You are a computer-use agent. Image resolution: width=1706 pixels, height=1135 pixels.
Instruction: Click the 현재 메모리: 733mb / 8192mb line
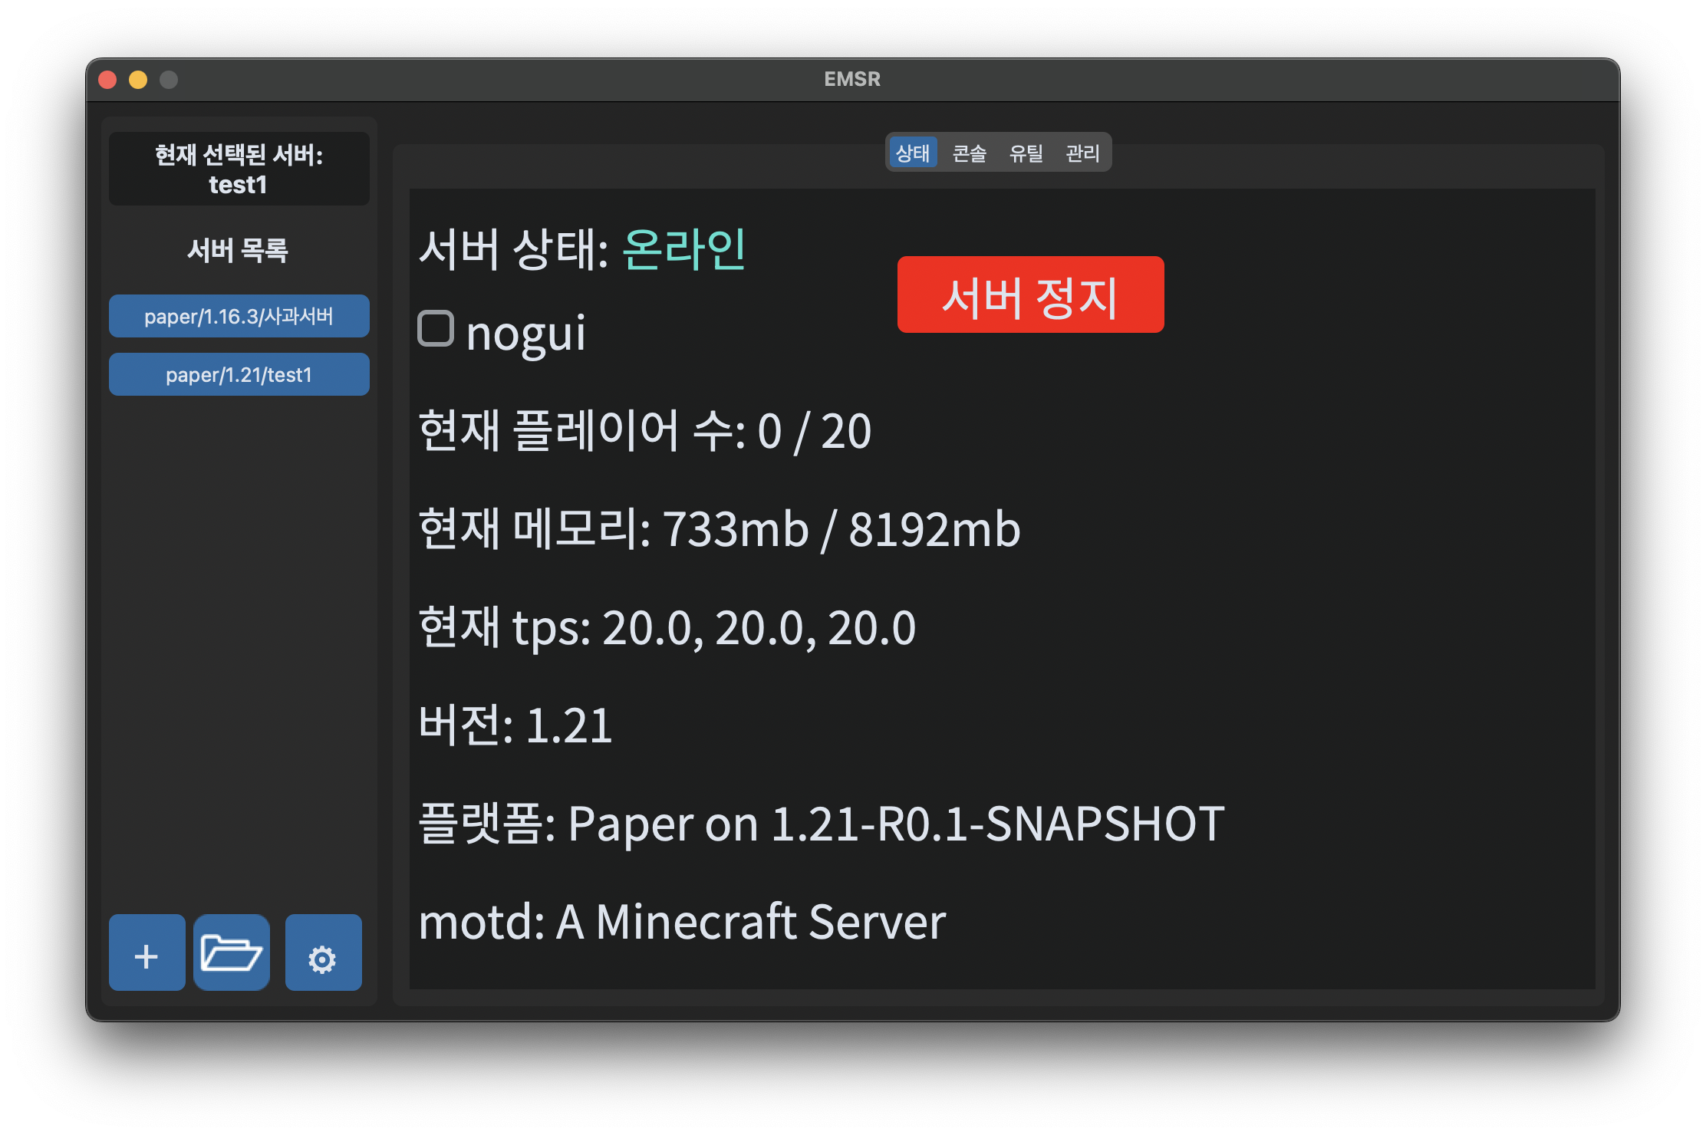click(x=720, y=529)
